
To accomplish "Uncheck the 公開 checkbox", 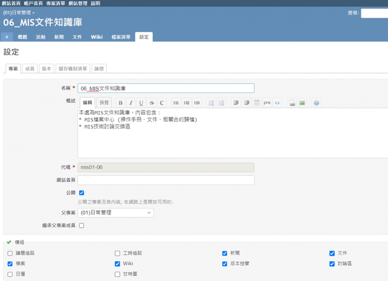I will [81, 193].
